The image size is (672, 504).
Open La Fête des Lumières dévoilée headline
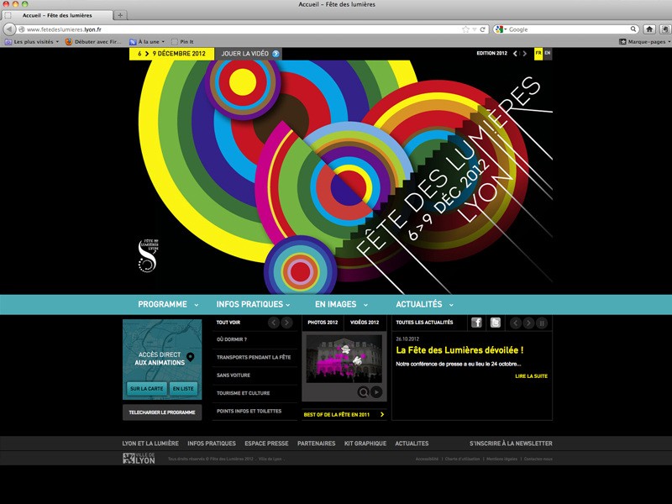(459, 350)
